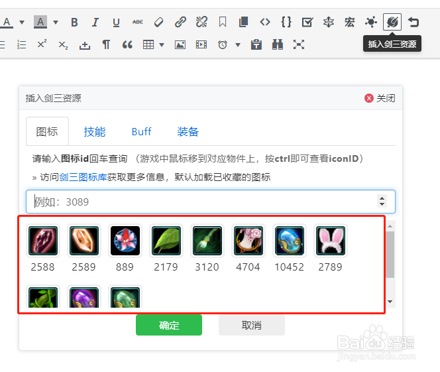This screenshot has height=372, width=440.
Task: Open the Buff tab
Action: coord(141,131)
